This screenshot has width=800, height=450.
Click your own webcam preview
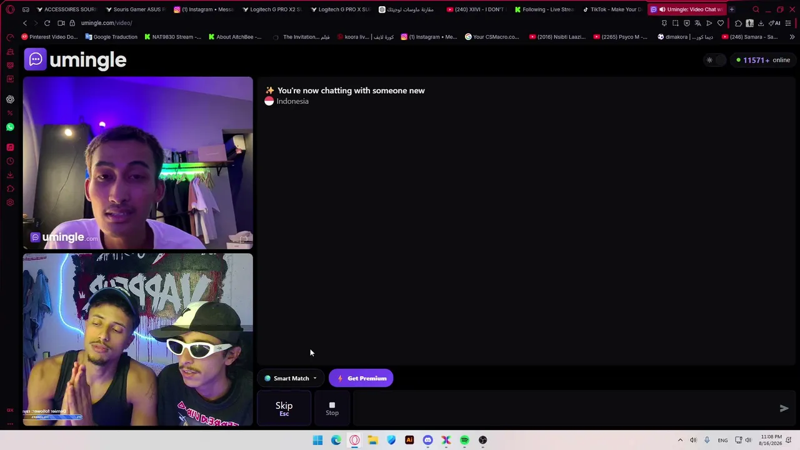tap(138, 339)
